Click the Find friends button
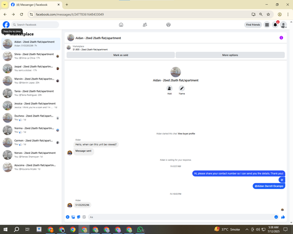This screenshot has height=234, width=293. pyautogui.click(x=253, y=25)
